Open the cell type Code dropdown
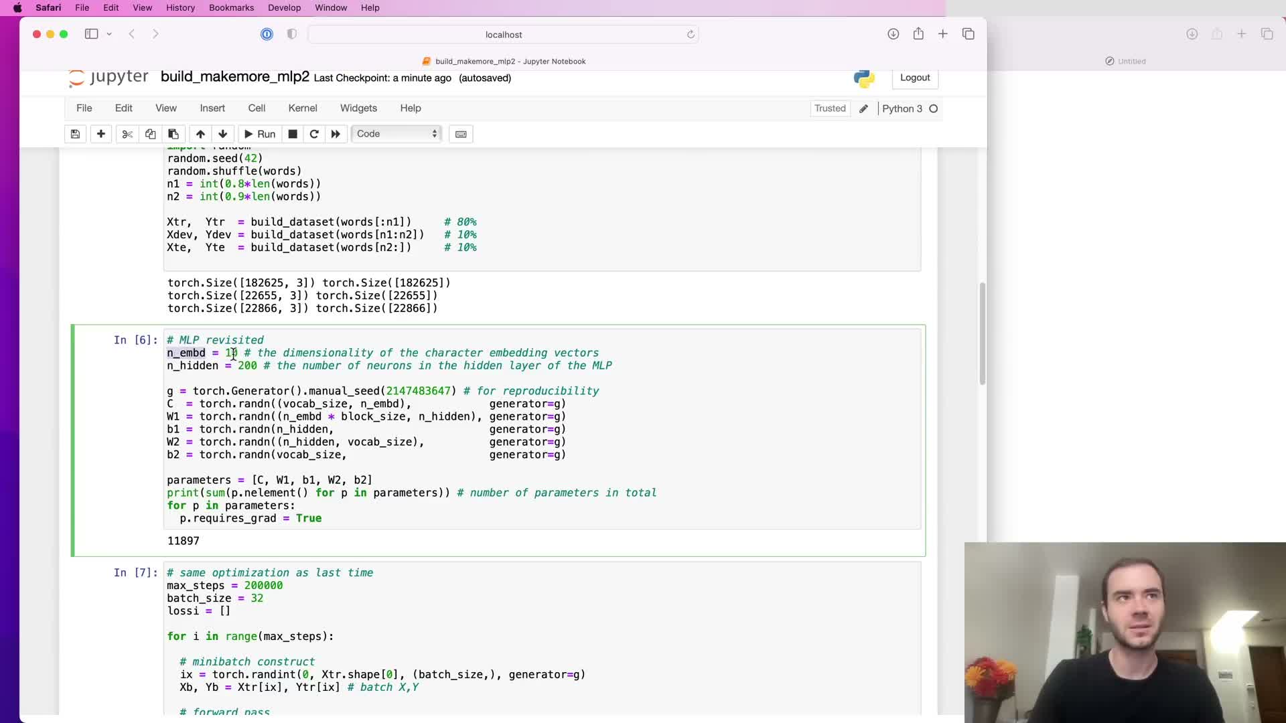1286x723 pixels. click(397, 134)
